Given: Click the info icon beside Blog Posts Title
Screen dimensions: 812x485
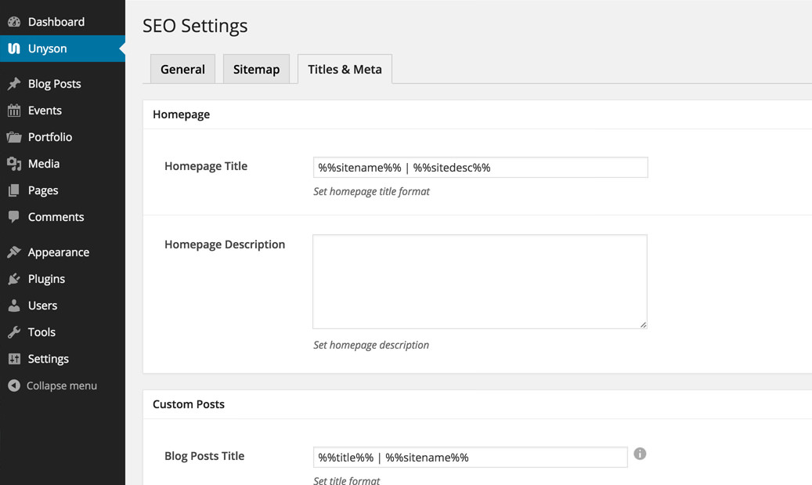Looking at the screenshot, I should coord(640,454).
